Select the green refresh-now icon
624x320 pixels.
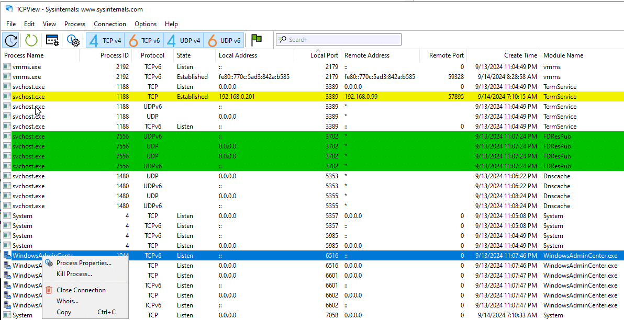31,40
